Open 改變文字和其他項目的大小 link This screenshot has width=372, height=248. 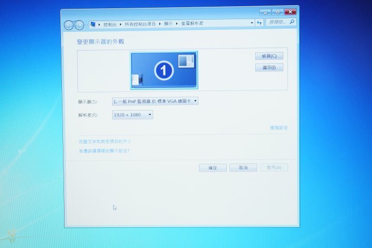point(104,142)
